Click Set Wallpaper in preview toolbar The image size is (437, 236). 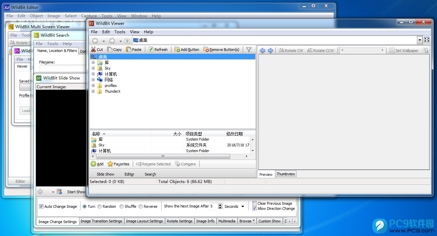404,50
